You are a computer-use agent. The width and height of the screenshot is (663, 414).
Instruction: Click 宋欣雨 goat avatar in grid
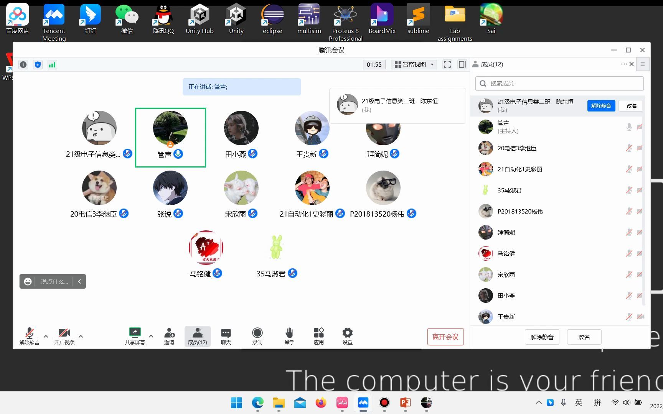241,188
